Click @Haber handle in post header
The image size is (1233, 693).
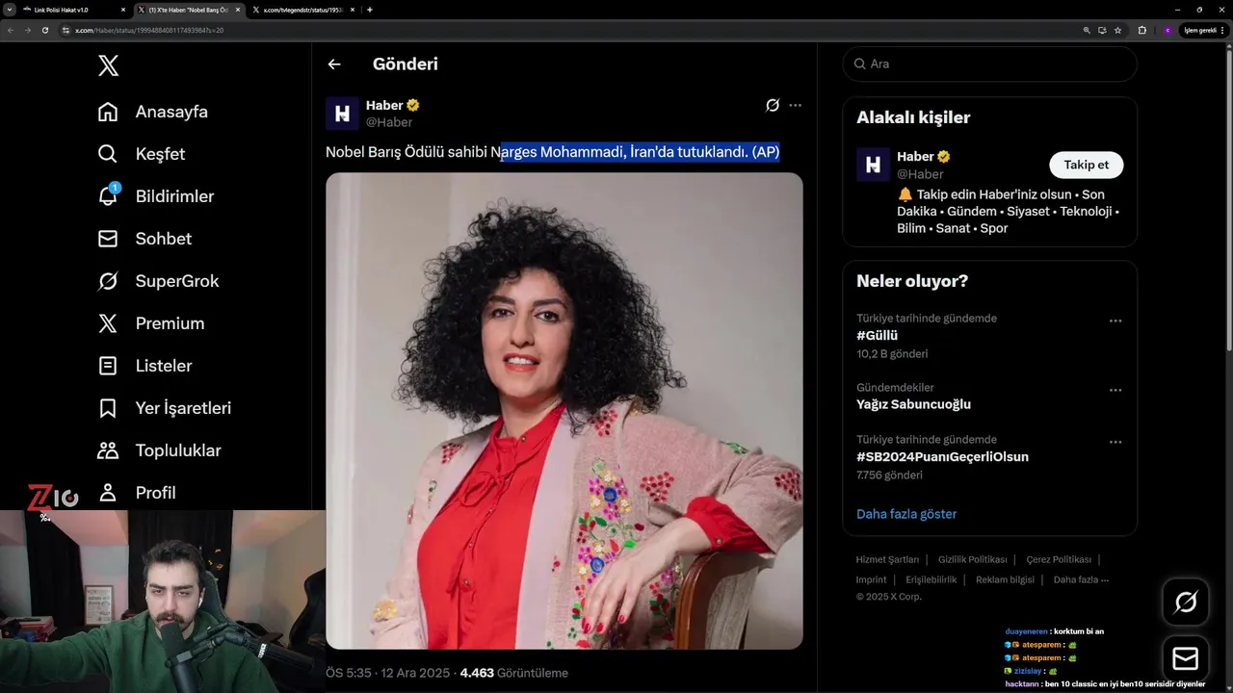pos(389,122)
